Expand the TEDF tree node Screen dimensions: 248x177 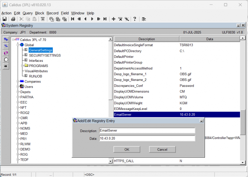pos(18,160)
